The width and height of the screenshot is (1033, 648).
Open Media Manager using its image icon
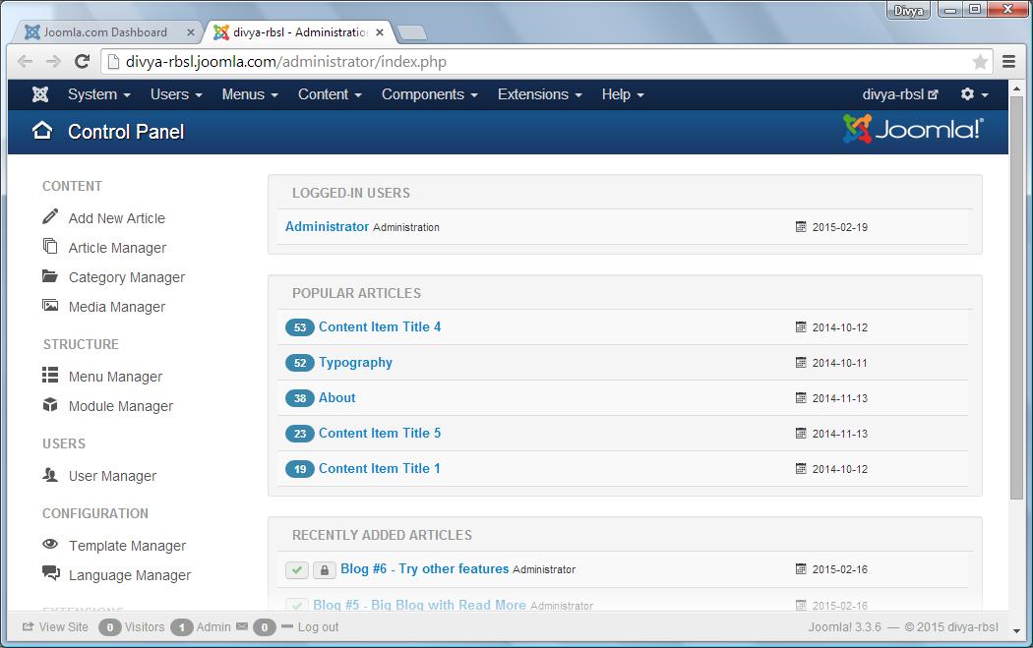(x=49, y=306)
